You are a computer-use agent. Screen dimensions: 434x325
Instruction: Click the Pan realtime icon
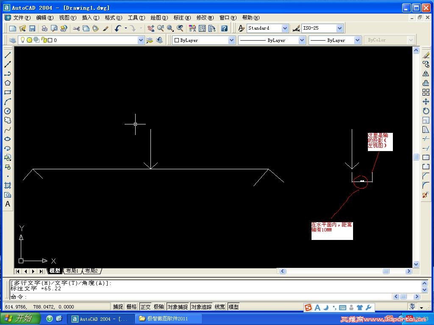pos(151,28)
